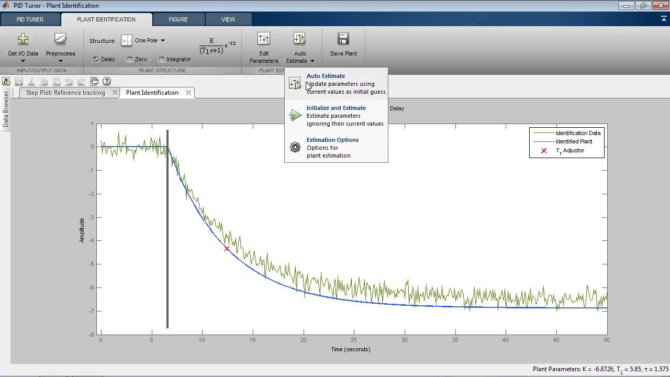
Task: Click the One Pole structure diagram icon
Action: point(127,40)
